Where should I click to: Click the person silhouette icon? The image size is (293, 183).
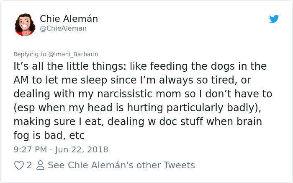pos(40,165)
